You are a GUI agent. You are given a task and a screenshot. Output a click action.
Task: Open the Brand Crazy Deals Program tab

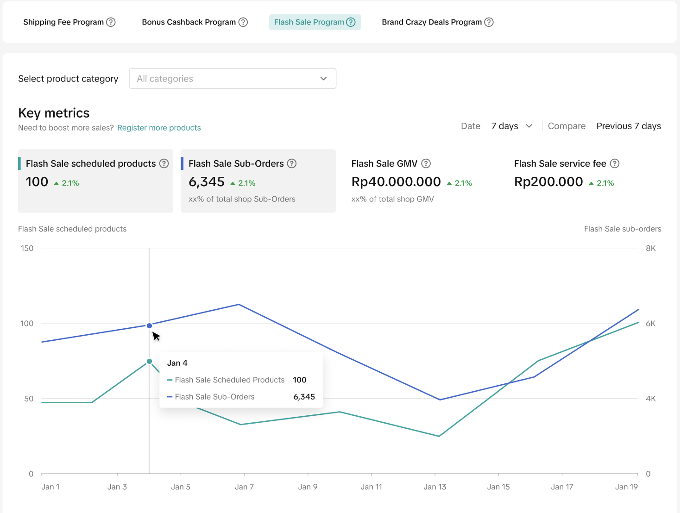(x=432, y=22)
